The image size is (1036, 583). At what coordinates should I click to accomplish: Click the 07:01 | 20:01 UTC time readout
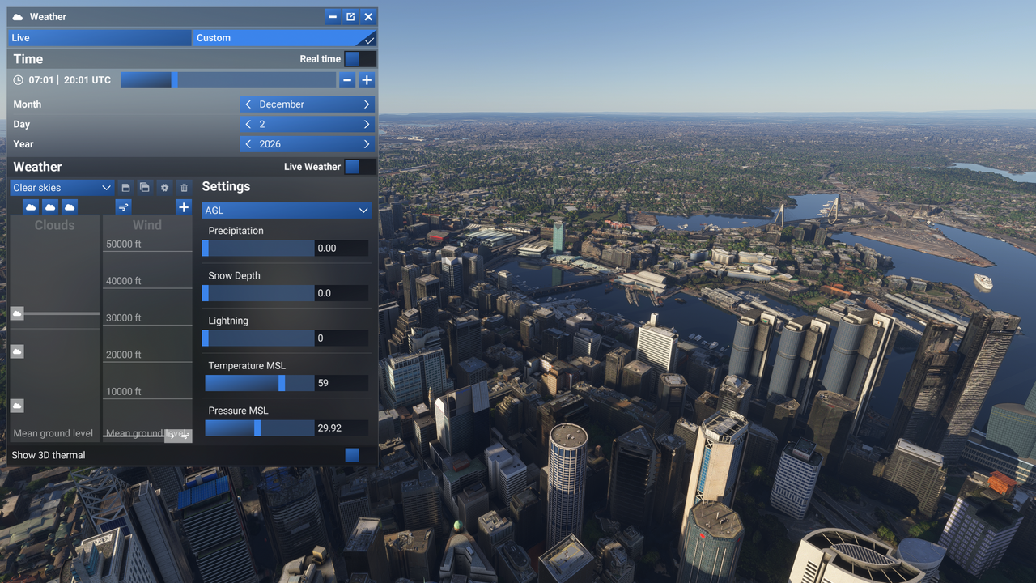(70, 80)
